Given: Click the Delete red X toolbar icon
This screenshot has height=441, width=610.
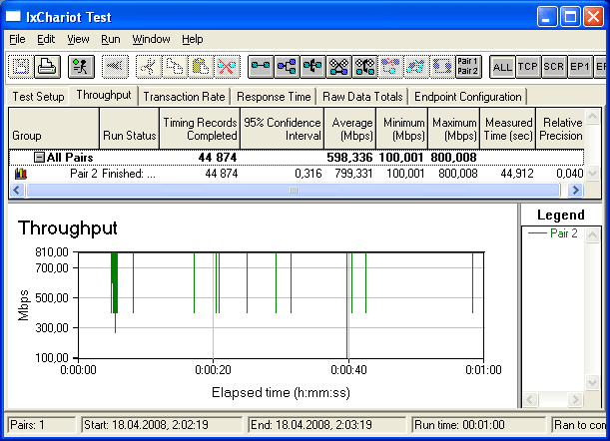Looking at the screenshot, I should [227, 67].
